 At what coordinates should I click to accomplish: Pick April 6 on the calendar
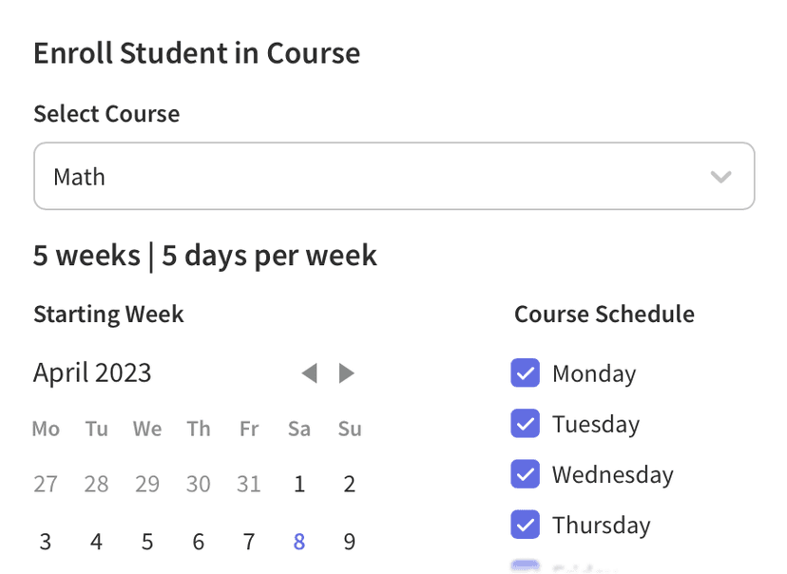click(x=198, y=542)
